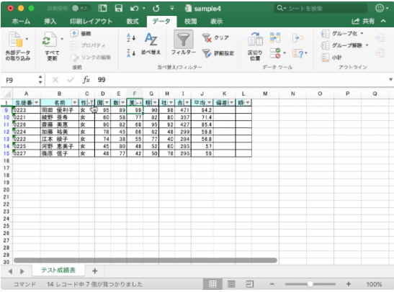Switch to Normal grid view in status bar
Screen dimensions: 394x292
pyautogui.click(x=212, y=284)
